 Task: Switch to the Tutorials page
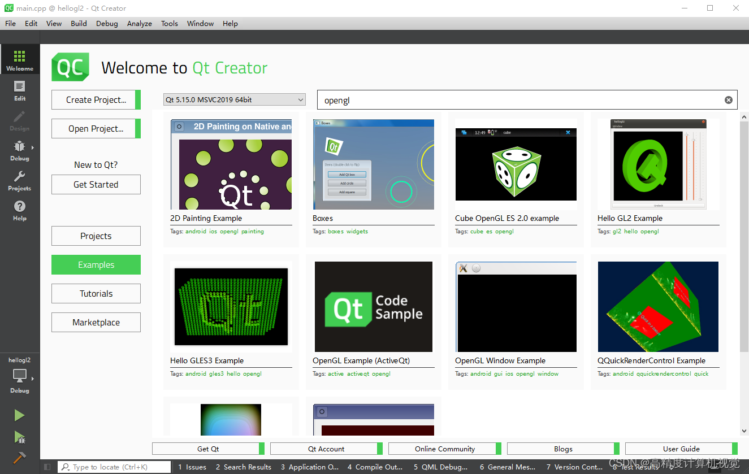click(96, 293)
